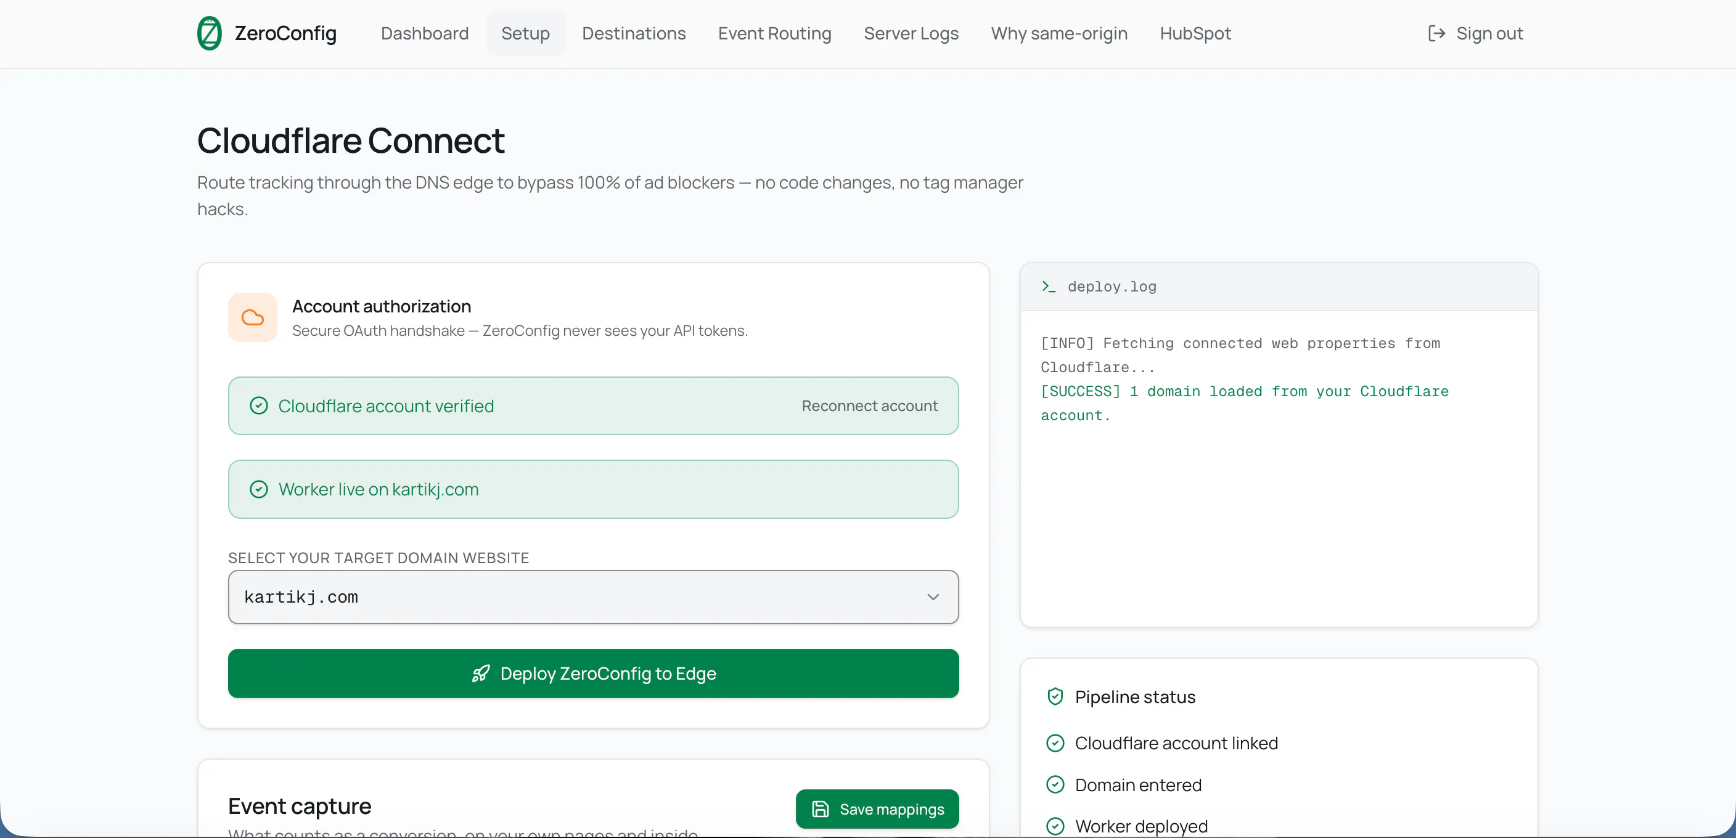The height and width of the screenshot is (838, 1736).
Task: Click the Account authorization title
Action: [382, 306]
